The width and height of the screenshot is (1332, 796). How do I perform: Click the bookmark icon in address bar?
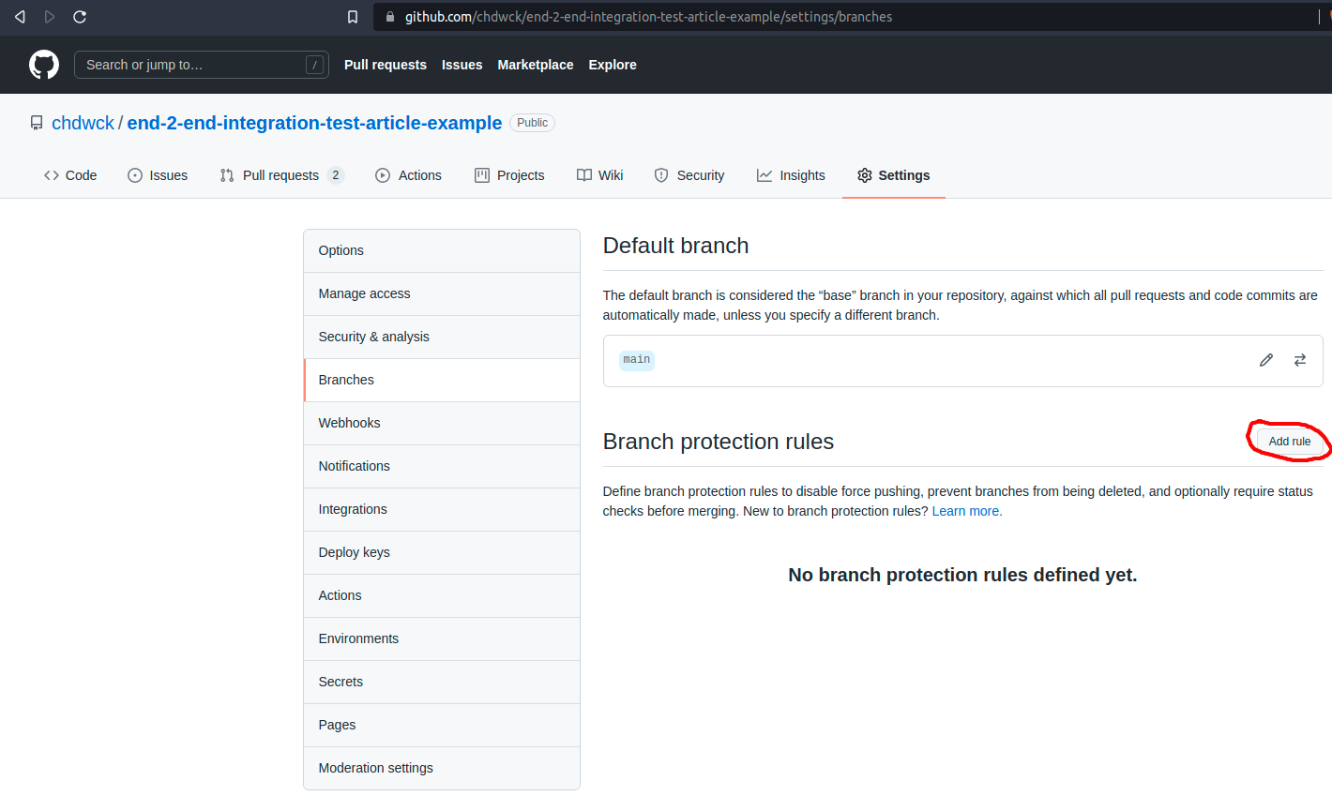pyautogui.click(x=353, y=17)
